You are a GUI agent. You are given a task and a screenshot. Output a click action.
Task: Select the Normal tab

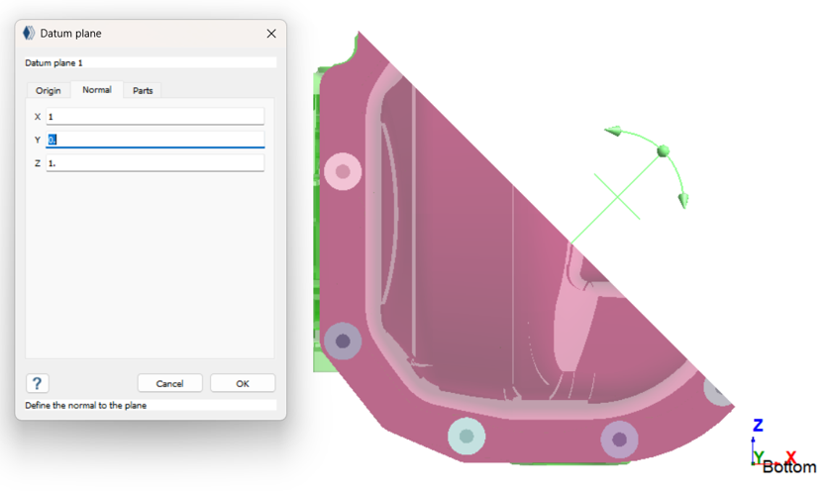pyautogui.click(x=97, y=90)
